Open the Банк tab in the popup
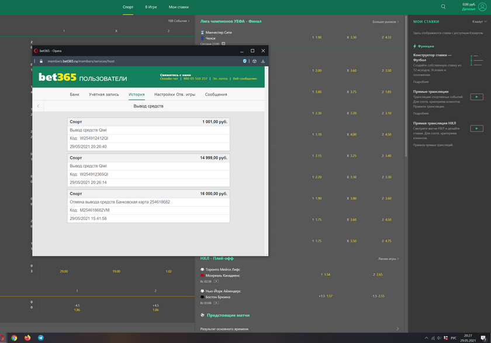This screenshot has height=343, width=491. coord(75,94)
